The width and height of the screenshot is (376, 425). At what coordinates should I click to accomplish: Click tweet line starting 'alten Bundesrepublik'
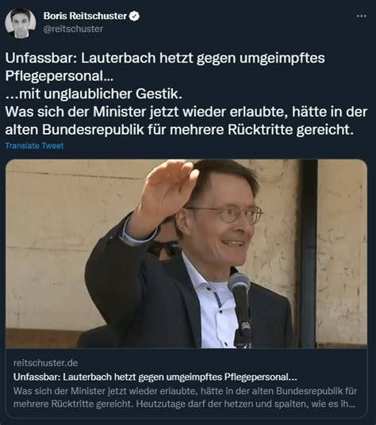(179, 129)
